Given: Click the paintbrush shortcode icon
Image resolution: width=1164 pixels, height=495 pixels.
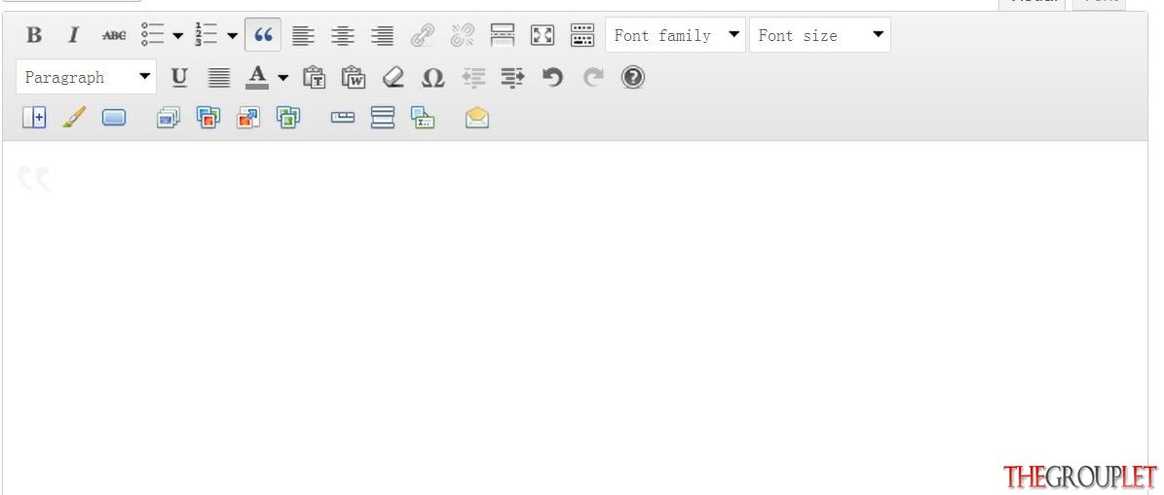Looking at the screenshot, I should pyautogui.click(x=73, y=117).
